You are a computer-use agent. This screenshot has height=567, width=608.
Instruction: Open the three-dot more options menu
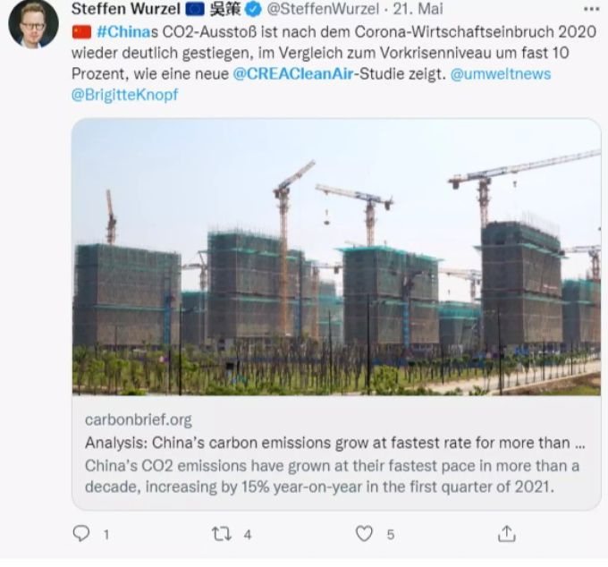point(592,9)
